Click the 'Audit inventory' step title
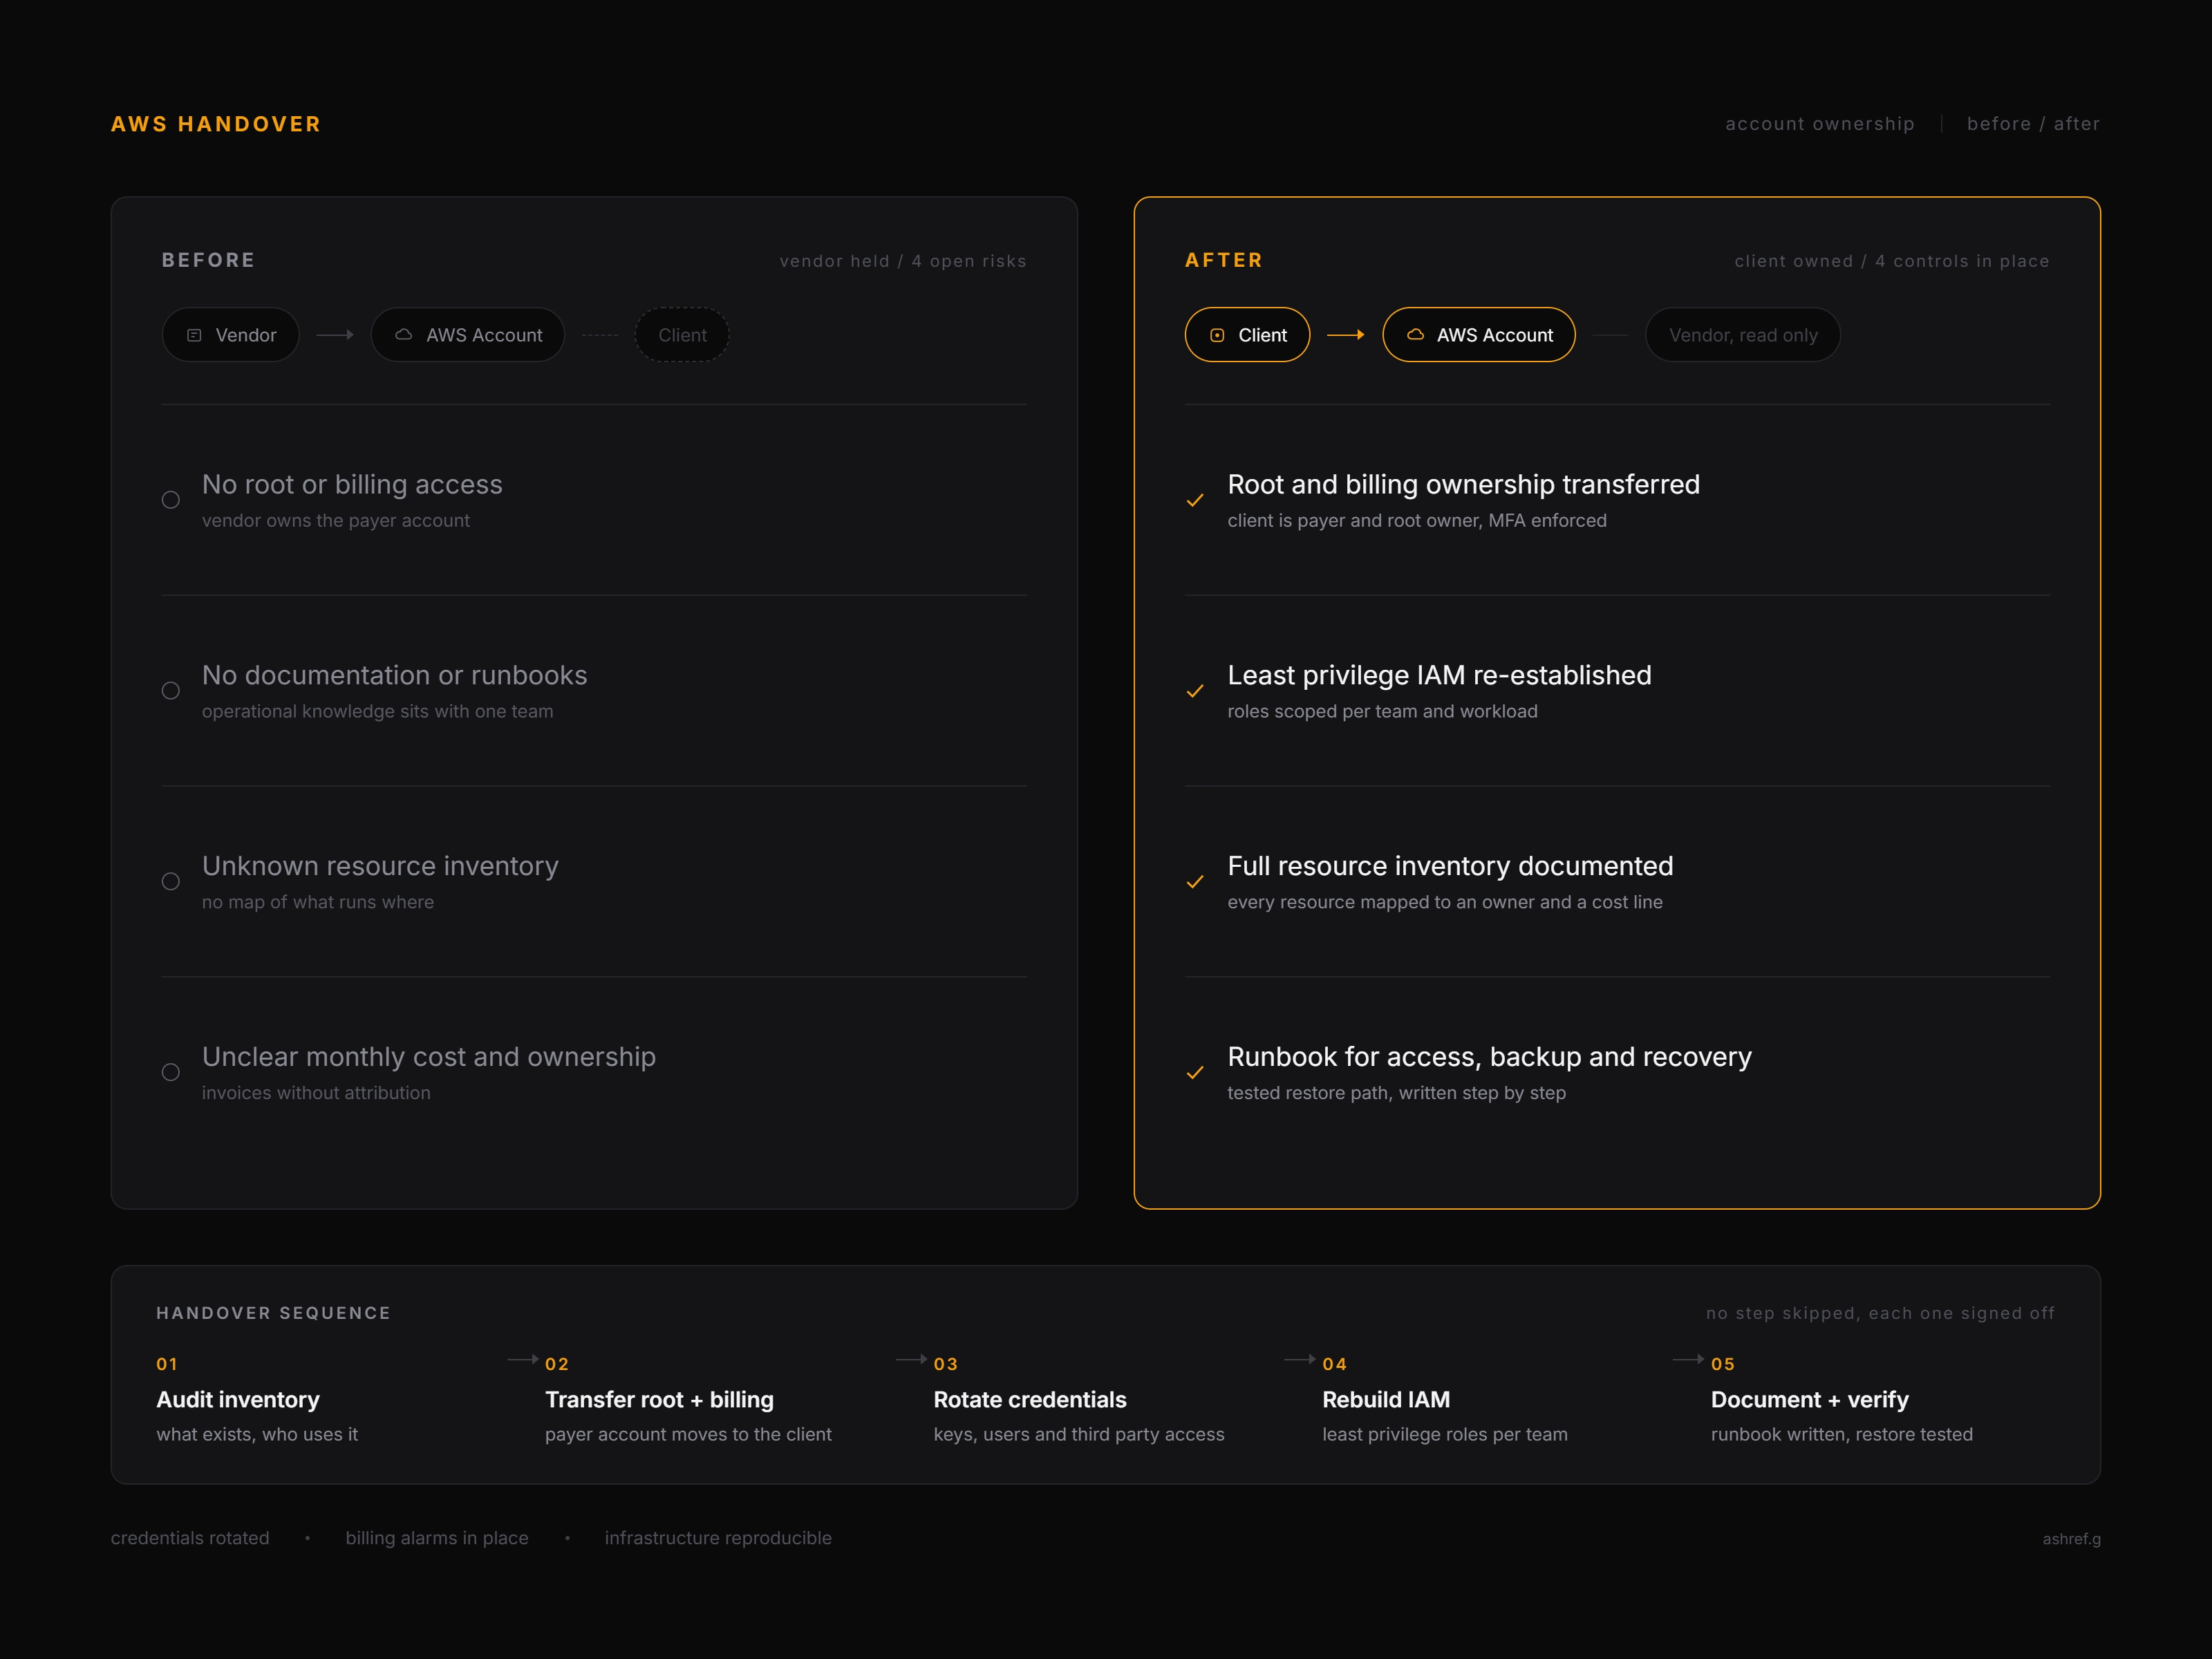 [238, 1400]
